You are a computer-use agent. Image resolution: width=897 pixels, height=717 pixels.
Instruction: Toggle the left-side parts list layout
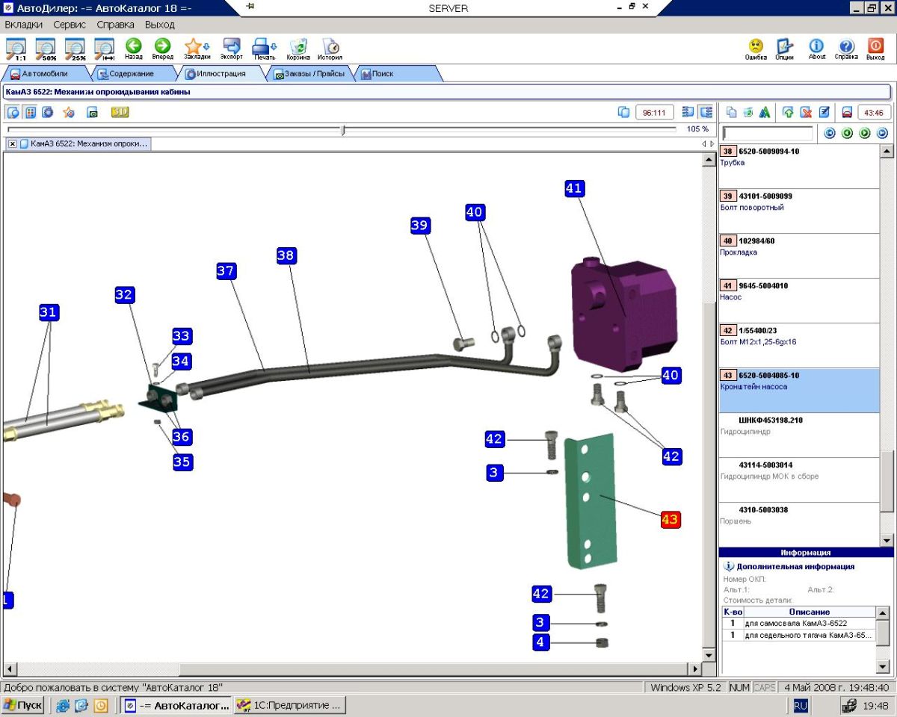(x=688, y=112)
